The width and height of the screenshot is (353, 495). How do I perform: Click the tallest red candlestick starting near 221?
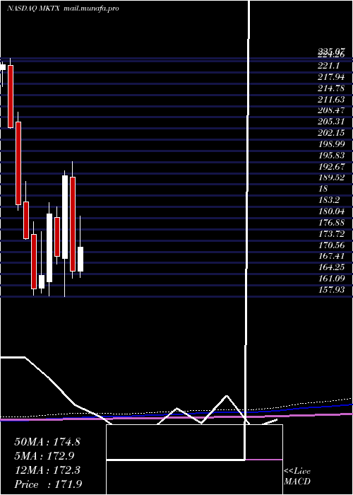click(x=11, y=96)
